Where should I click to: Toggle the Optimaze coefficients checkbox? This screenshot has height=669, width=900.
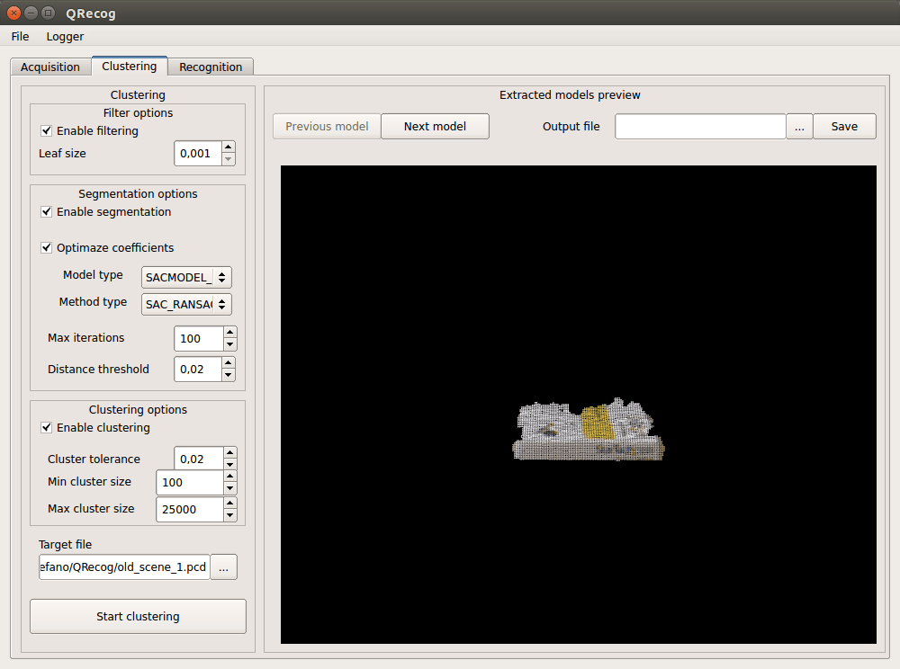coord(46,247)
